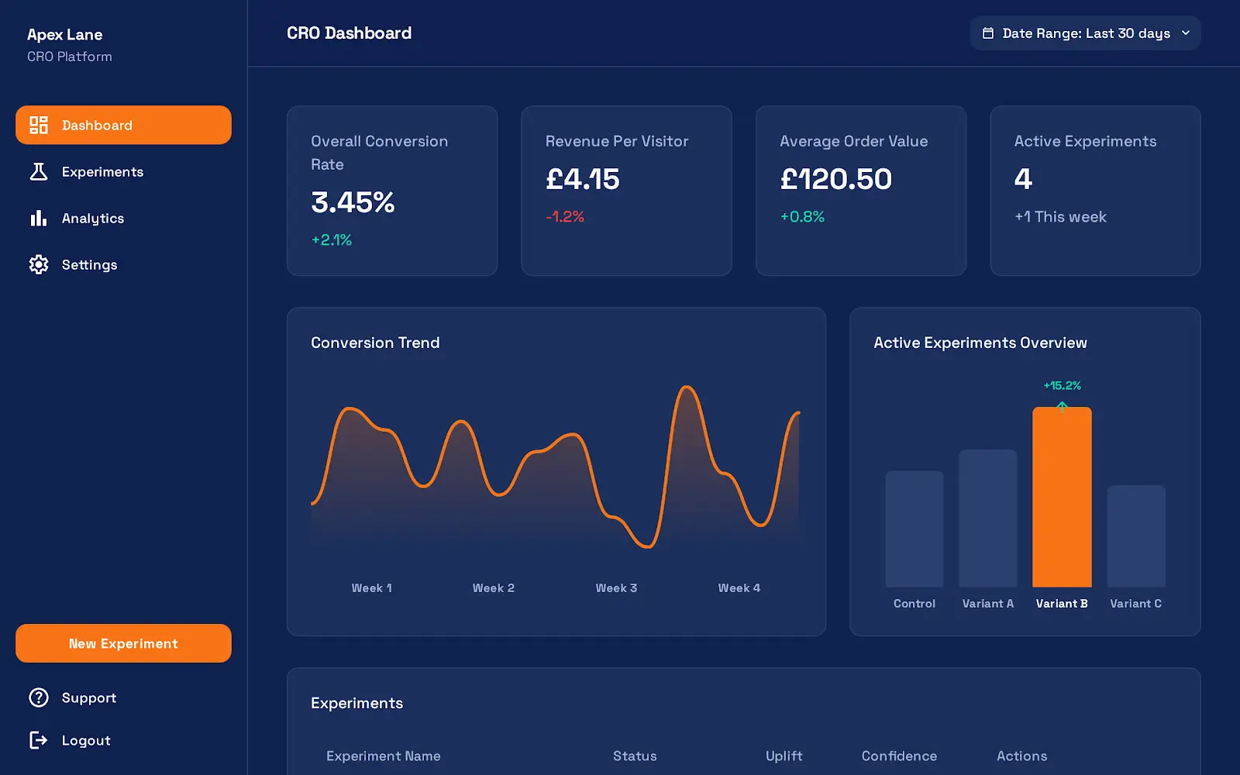Expand the date range chevron
Viewport: 1240px width, 775px height.
pos(1186,33)
